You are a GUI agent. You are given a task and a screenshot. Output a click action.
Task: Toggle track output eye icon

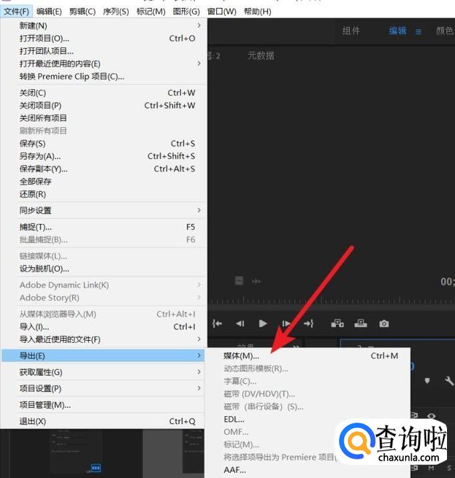point(431,415)
